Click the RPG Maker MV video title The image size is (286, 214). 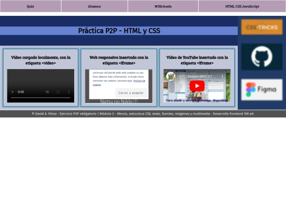point(196,77)
